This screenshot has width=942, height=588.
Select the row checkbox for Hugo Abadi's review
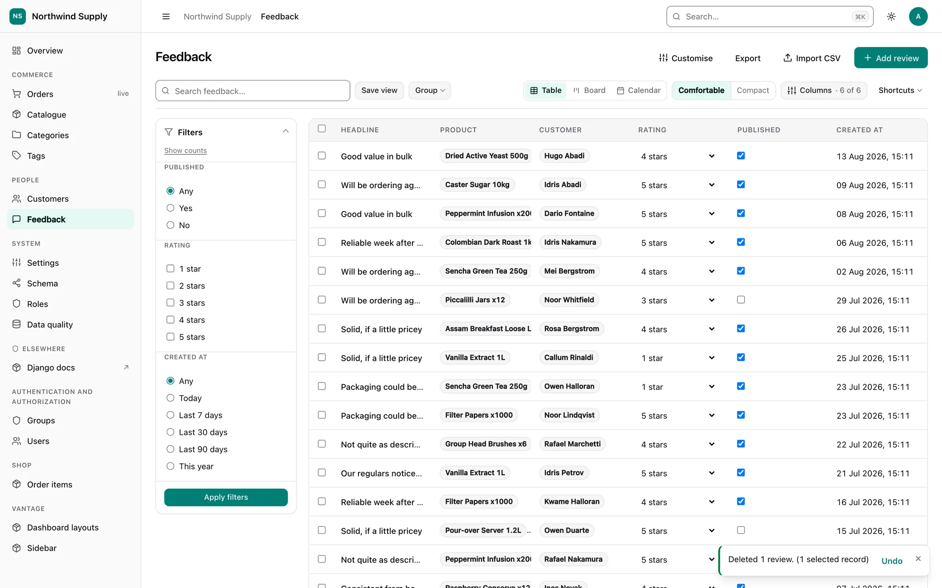point(322,155)
